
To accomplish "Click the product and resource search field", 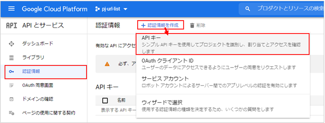I will (x=287, y=9).
